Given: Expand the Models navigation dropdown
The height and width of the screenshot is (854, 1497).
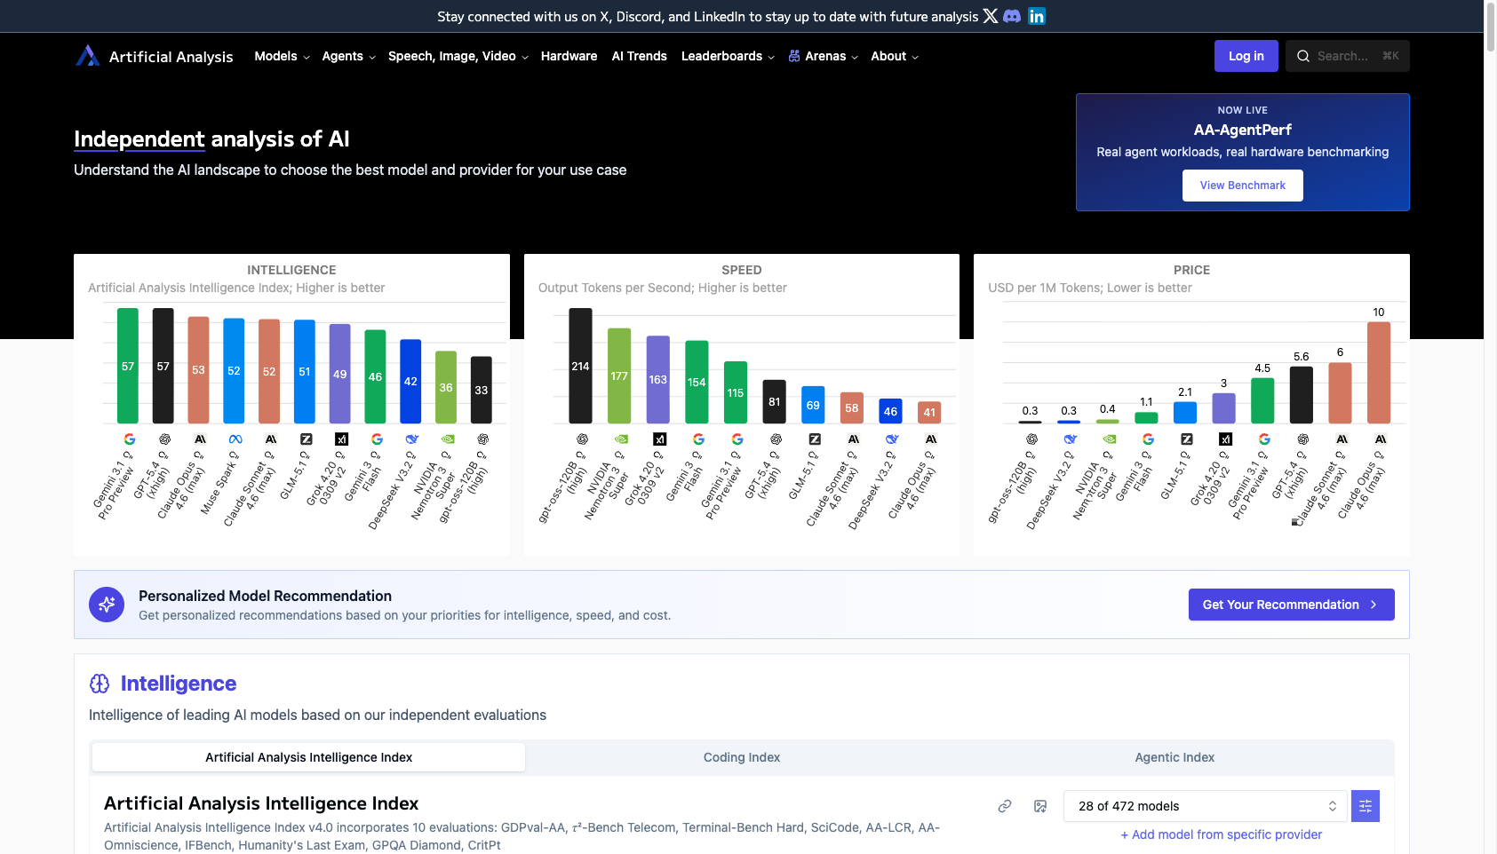Looking at the screenshot, I should [x=282, y=56].
